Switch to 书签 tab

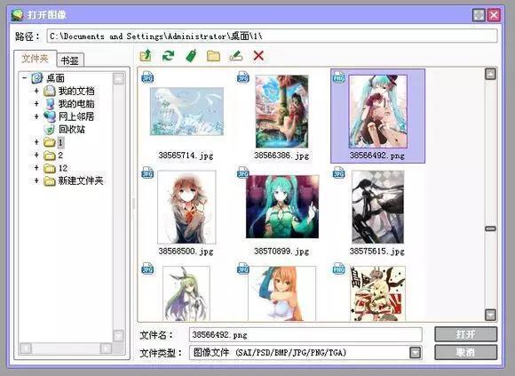pyautogui.click(x=70, y=60)
